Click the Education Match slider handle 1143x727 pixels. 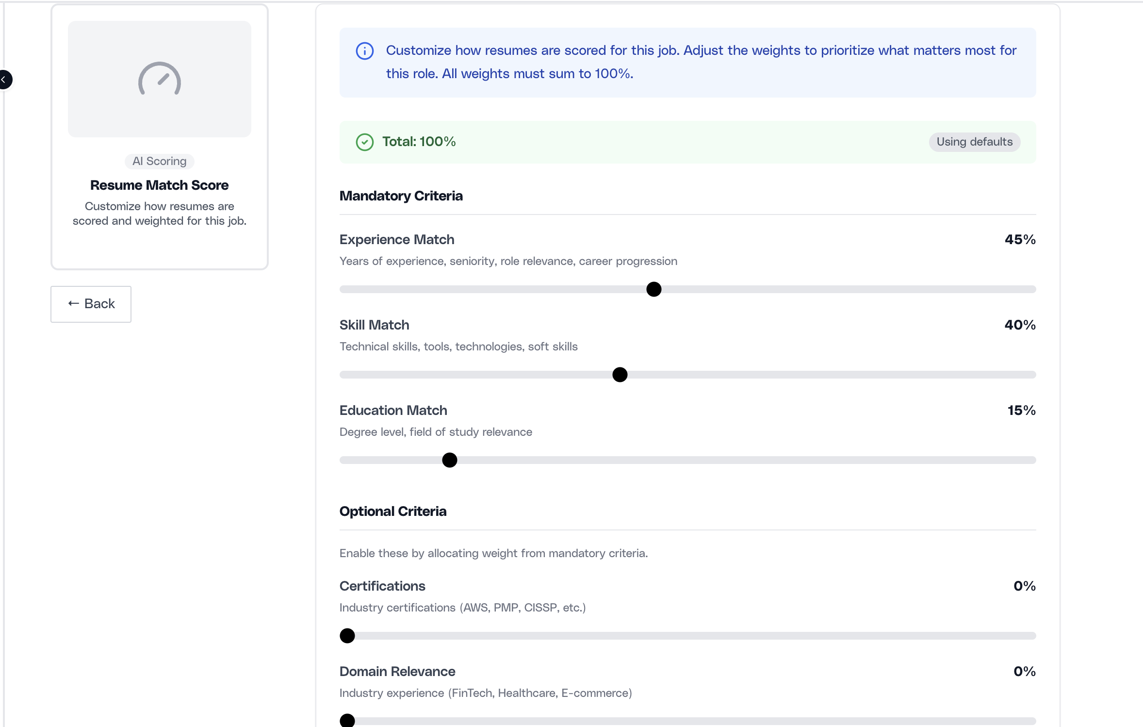[x=449, y=460]
